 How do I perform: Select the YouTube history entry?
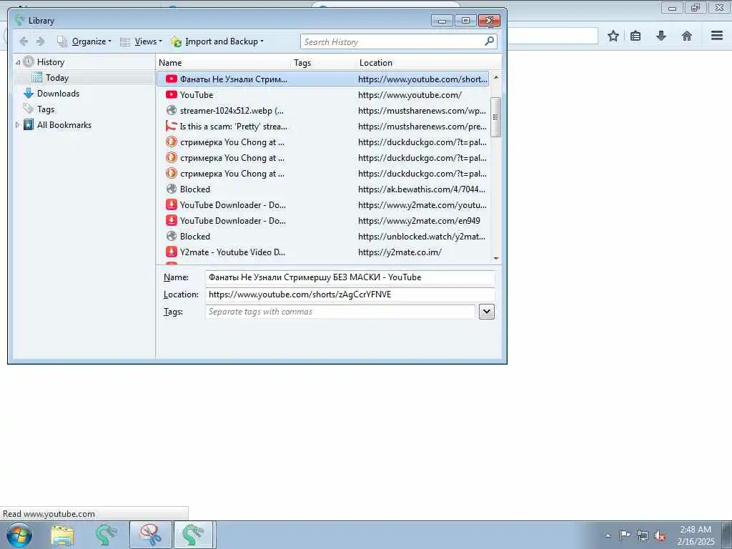pos(323,95)
